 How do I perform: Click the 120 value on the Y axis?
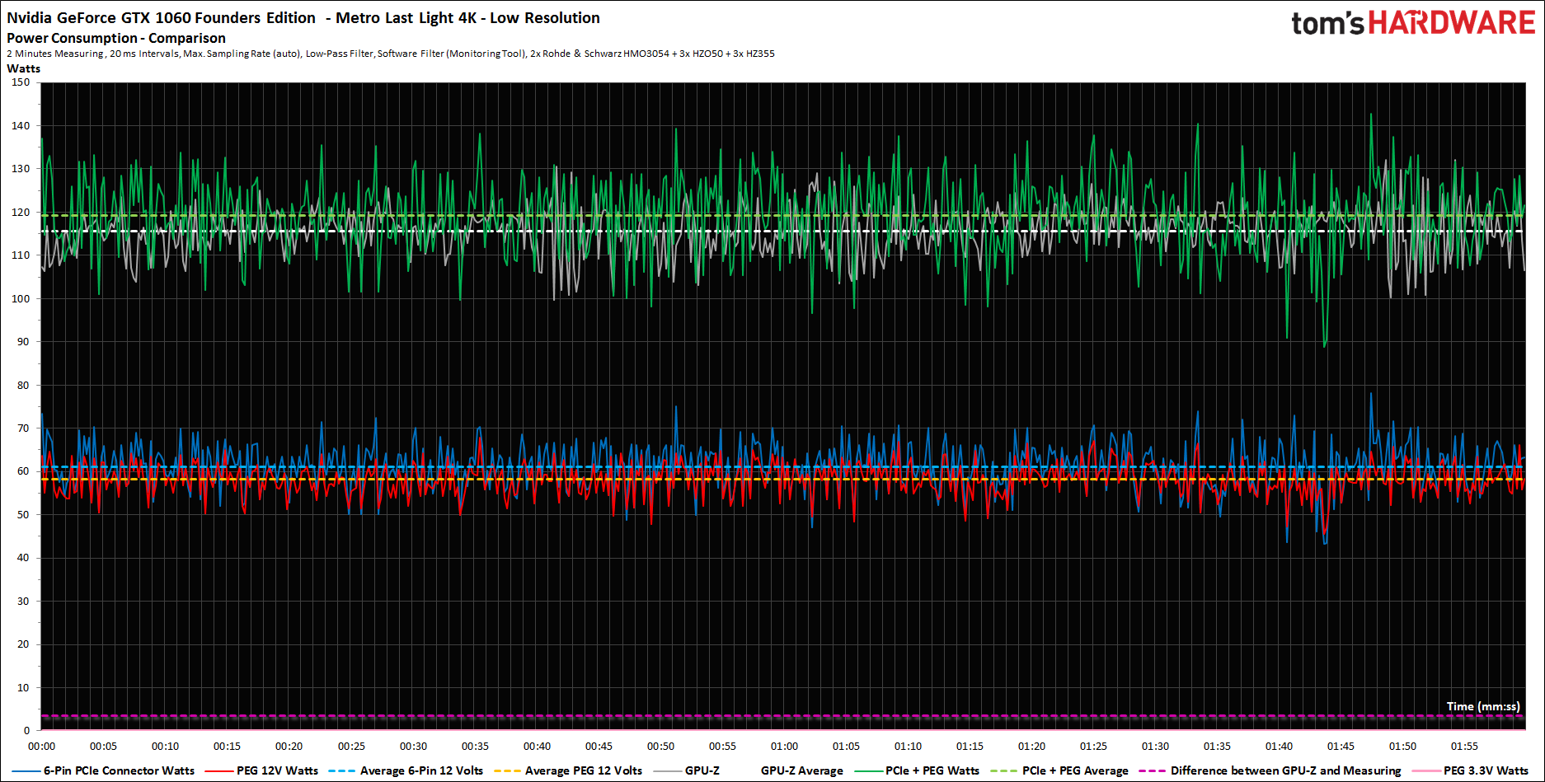(x=21, y=213)
